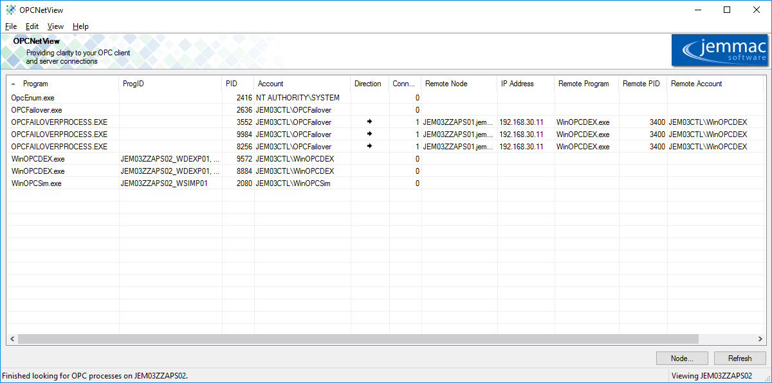Click the OPCNetView app icon in title bar

(11, 10)
